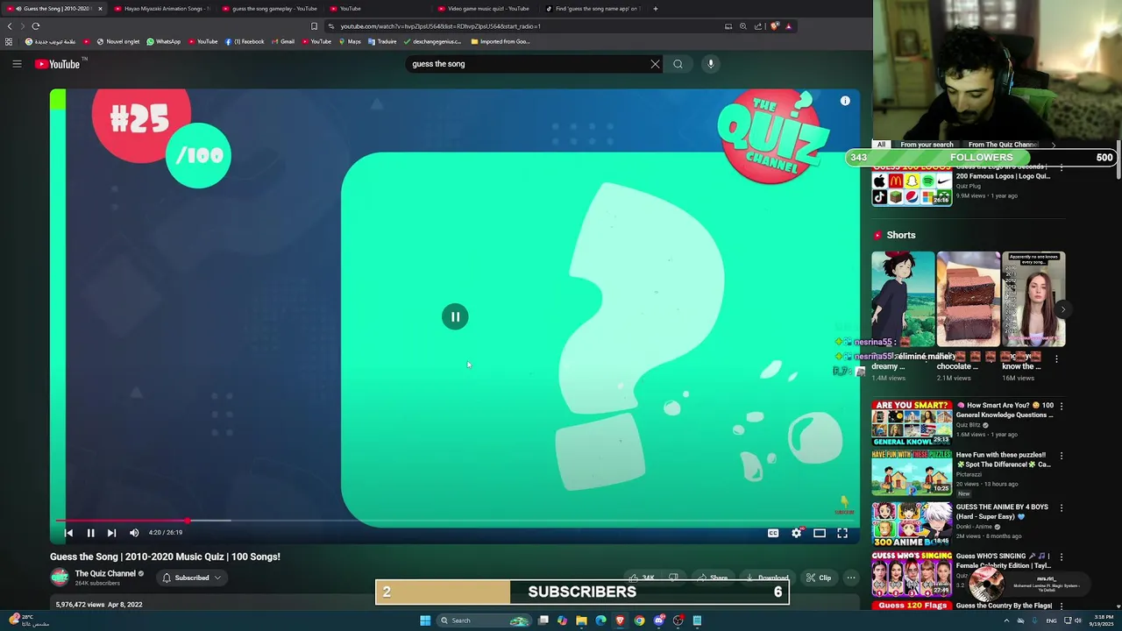Open options for Have Fun with these puzzles
1122x631 pixels.
(1062, 456)
